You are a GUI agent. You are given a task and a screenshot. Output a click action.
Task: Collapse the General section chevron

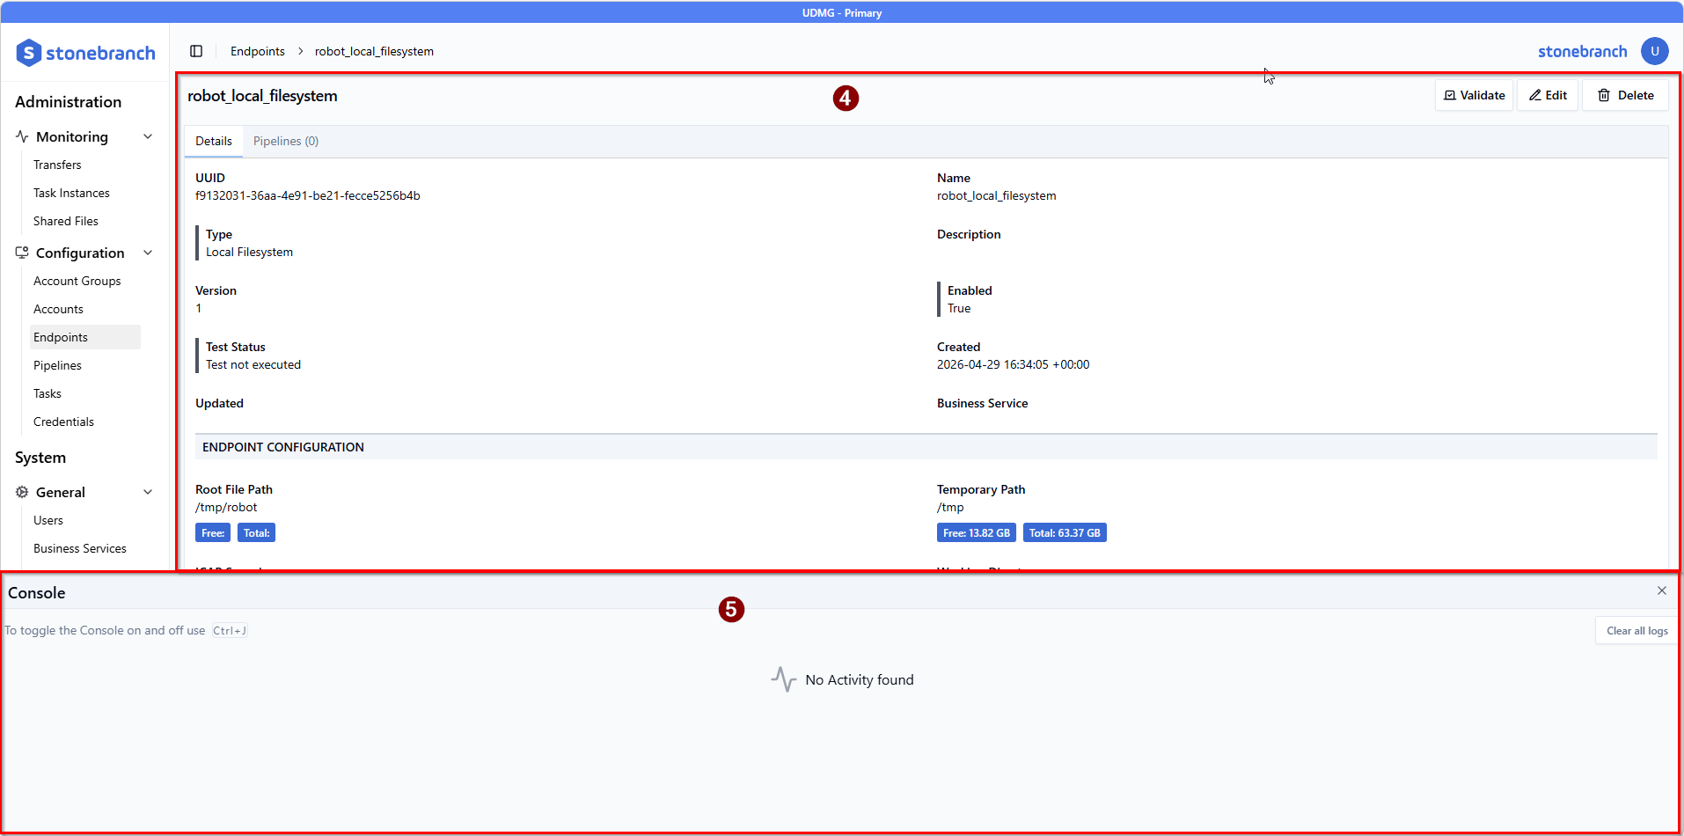(x=148, y=492)
